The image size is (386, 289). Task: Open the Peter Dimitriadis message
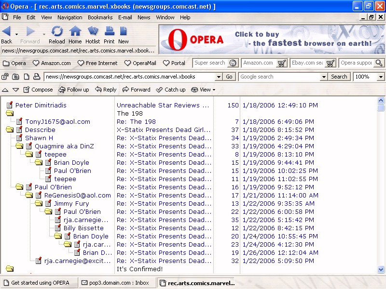[x=41, y=105]
